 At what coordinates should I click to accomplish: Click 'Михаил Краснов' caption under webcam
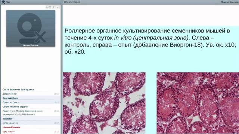pos(31,45)
